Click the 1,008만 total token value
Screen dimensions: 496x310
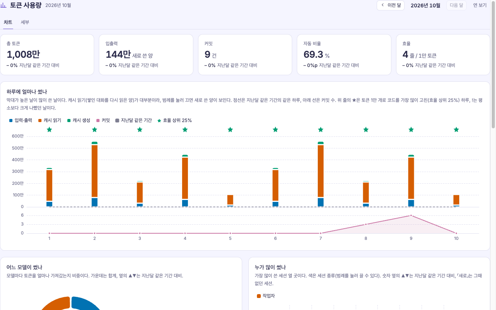23,55
